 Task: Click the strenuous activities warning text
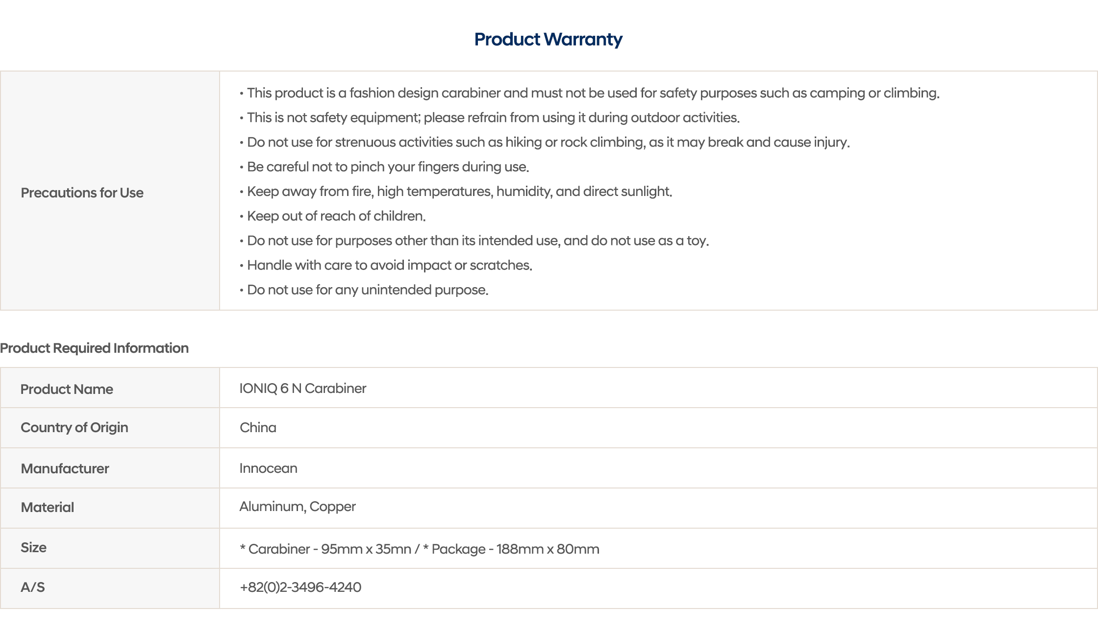(548, 142)
